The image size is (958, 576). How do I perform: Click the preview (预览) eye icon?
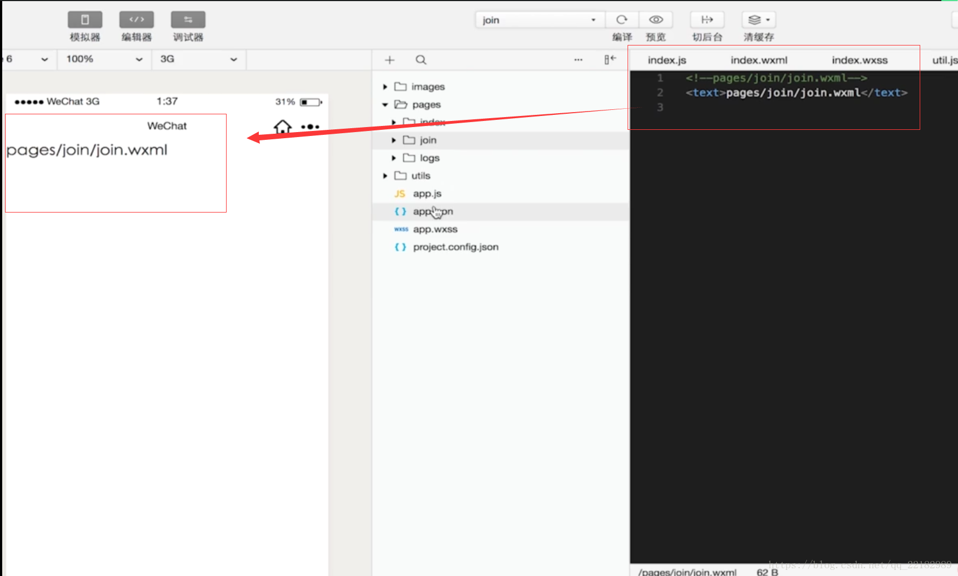tap(656, 20)
